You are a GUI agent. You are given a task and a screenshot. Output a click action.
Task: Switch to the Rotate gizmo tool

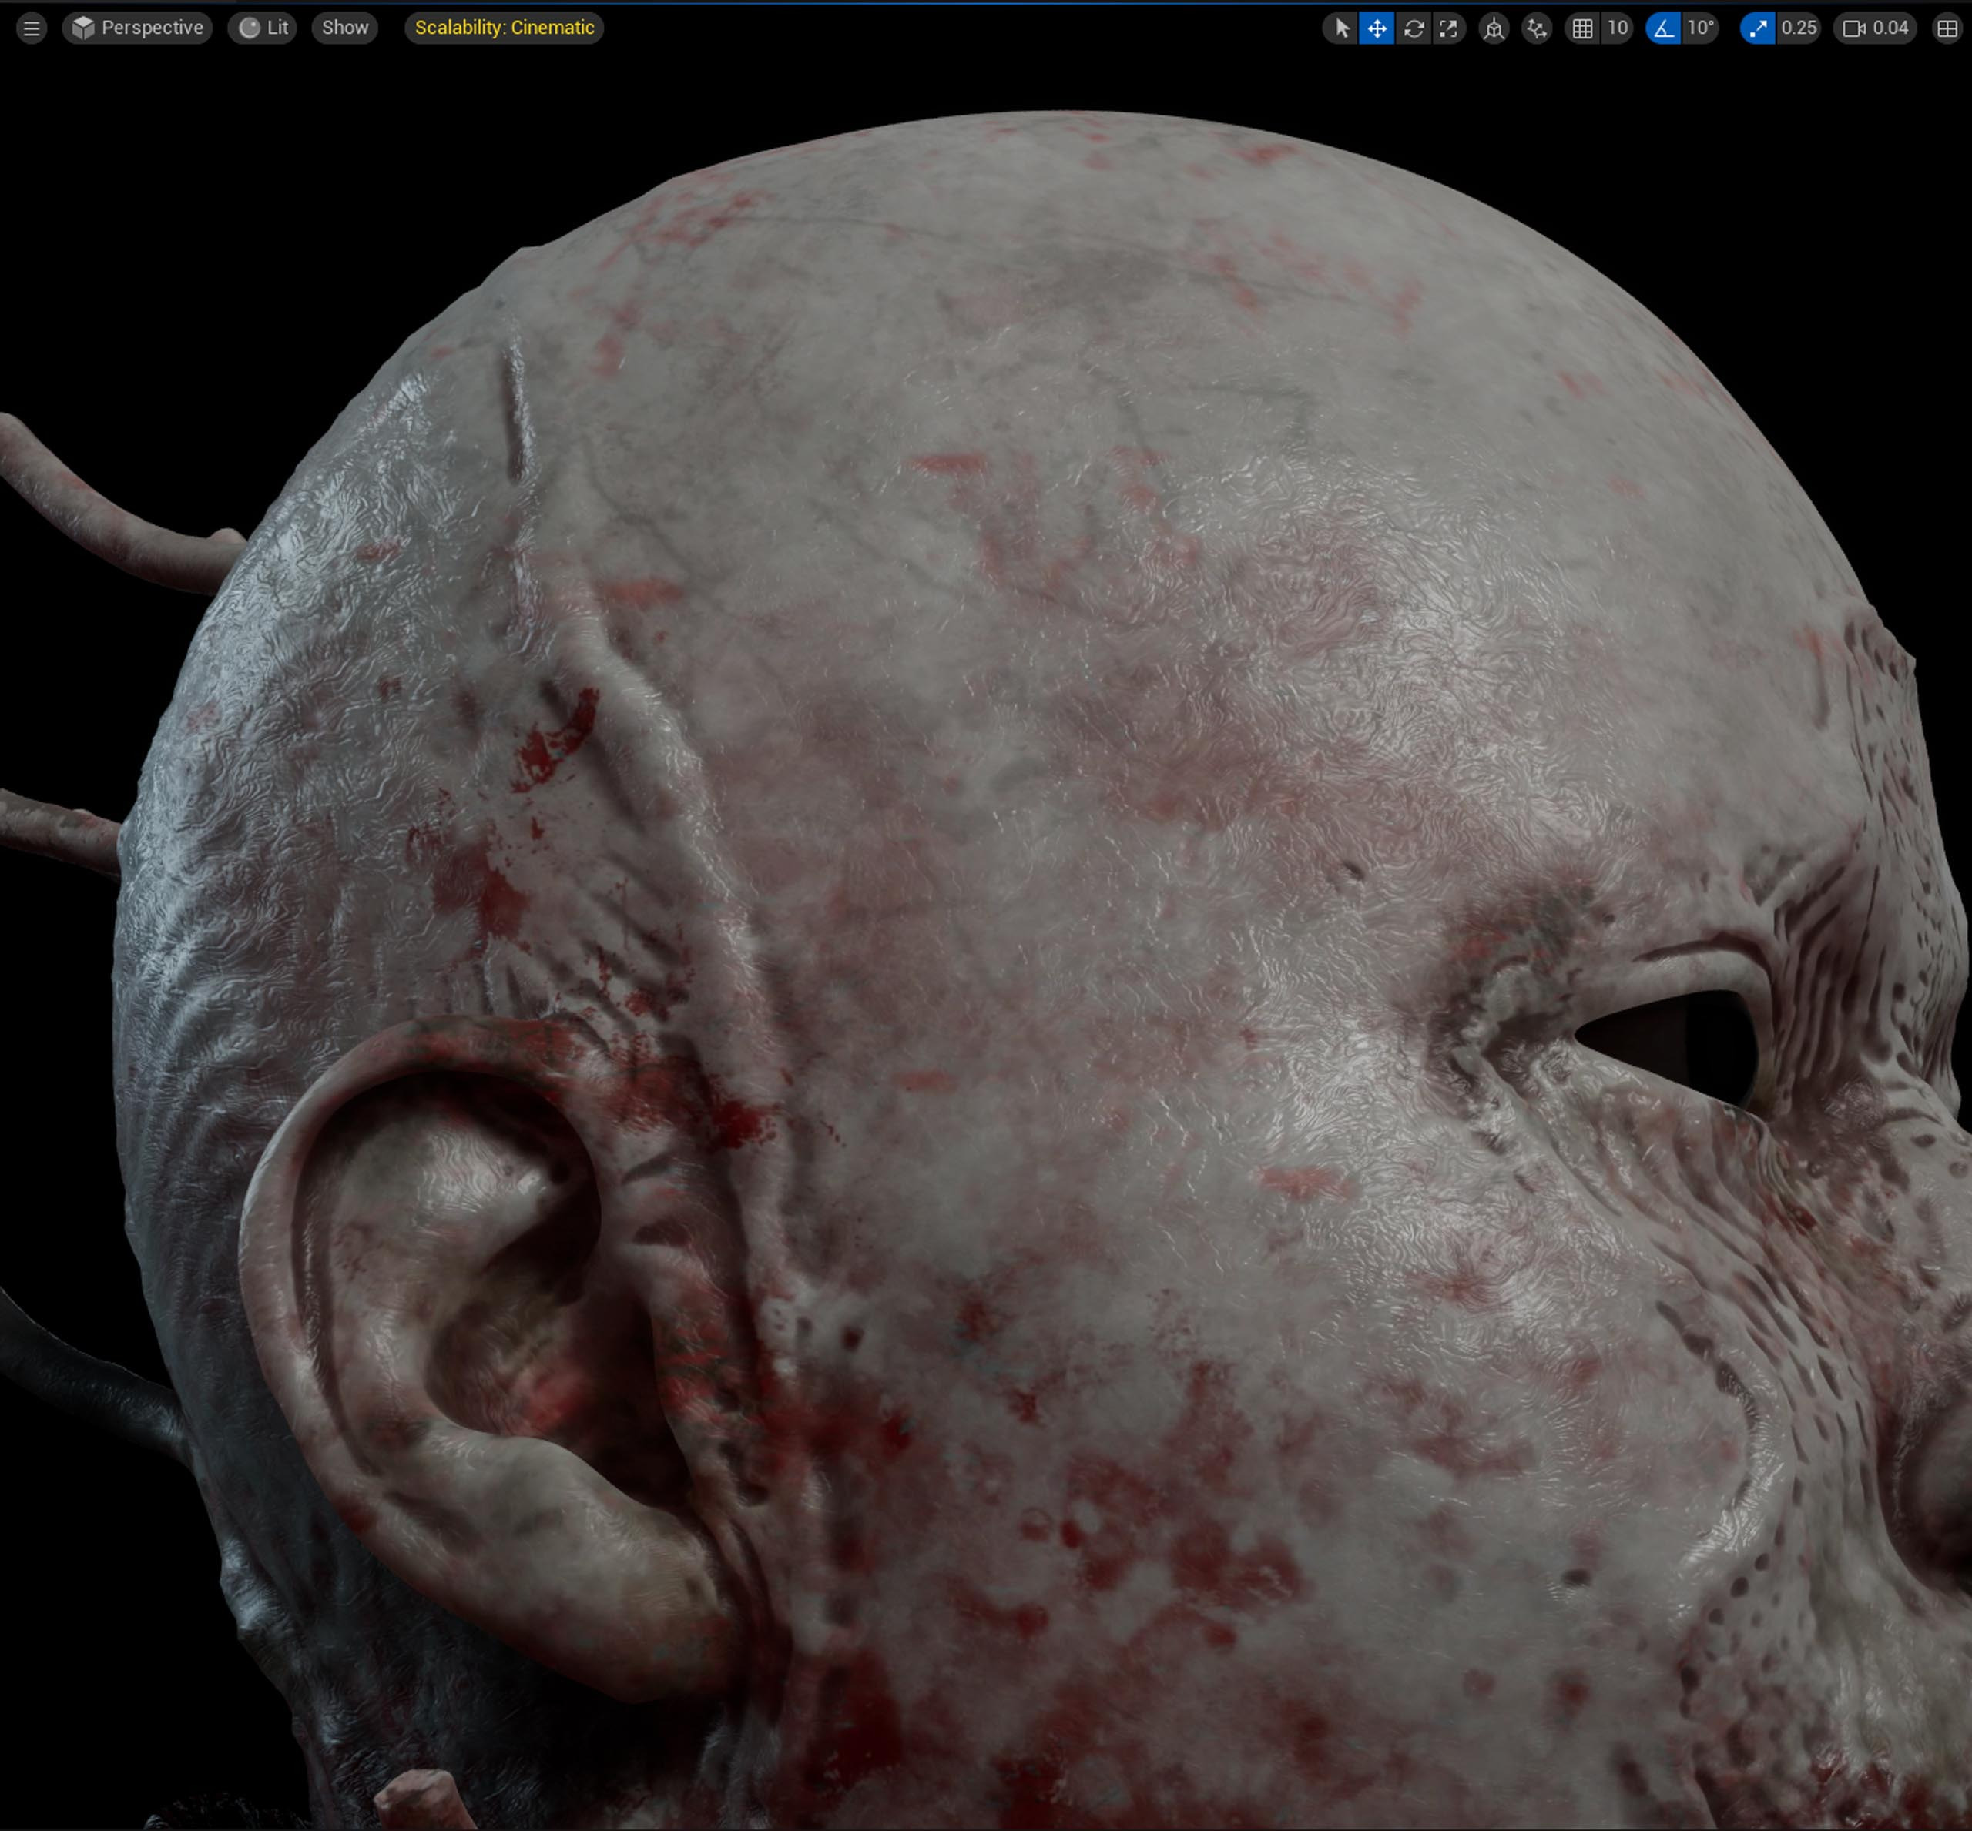[x=1414, y=28]
